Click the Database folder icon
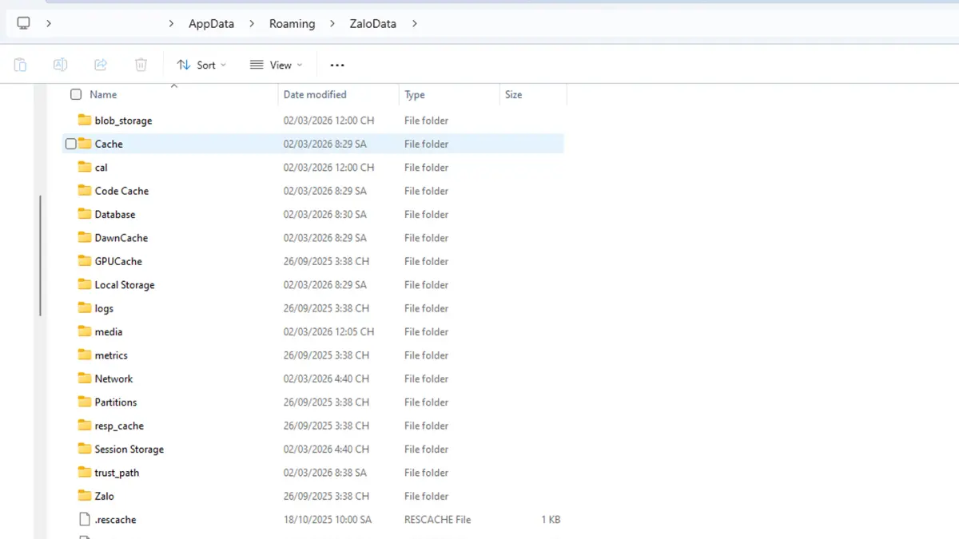 pyautogui.click(x=85, y=214)
